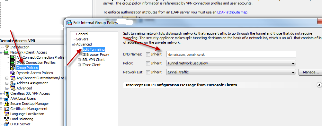The height and width of the screenshot is (126, 322).
Task: Select DHCP Server entry
Action: click(20, 124)
